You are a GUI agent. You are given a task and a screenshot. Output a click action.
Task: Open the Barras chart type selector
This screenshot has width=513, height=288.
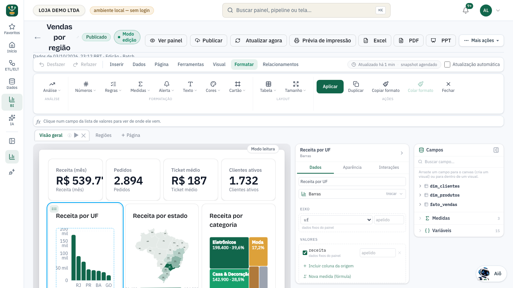pyautogui.click(x=352, y=194)
